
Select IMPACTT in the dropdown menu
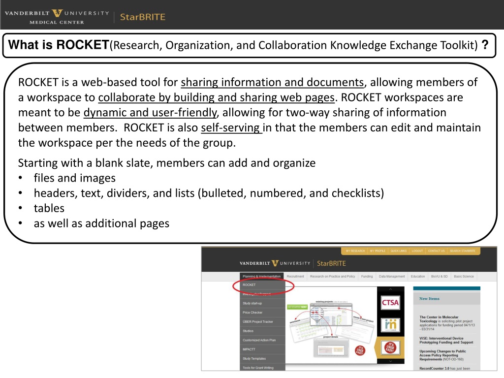coord(262,349)
